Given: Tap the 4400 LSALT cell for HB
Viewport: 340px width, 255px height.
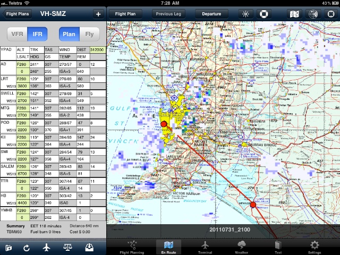Looking at the screenshot, I should coord(22,203).
